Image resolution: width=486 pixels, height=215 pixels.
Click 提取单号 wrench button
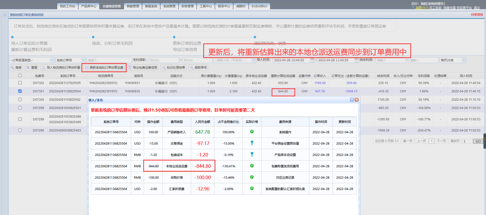click(x=198, y=68)
